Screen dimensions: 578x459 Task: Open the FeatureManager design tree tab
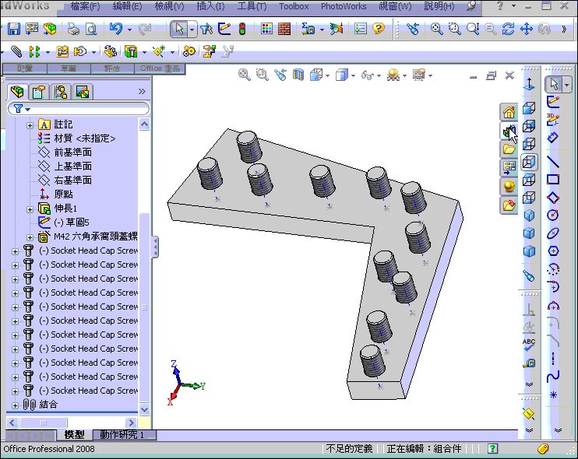17,92
